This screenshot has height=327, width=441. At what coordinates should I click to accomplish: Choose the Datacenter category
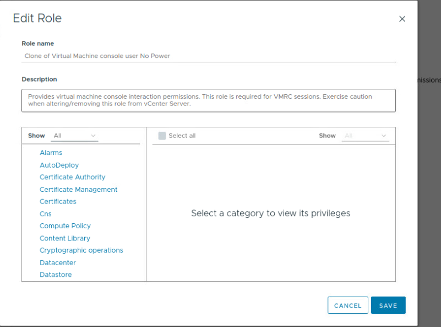[x=58, y=263]
